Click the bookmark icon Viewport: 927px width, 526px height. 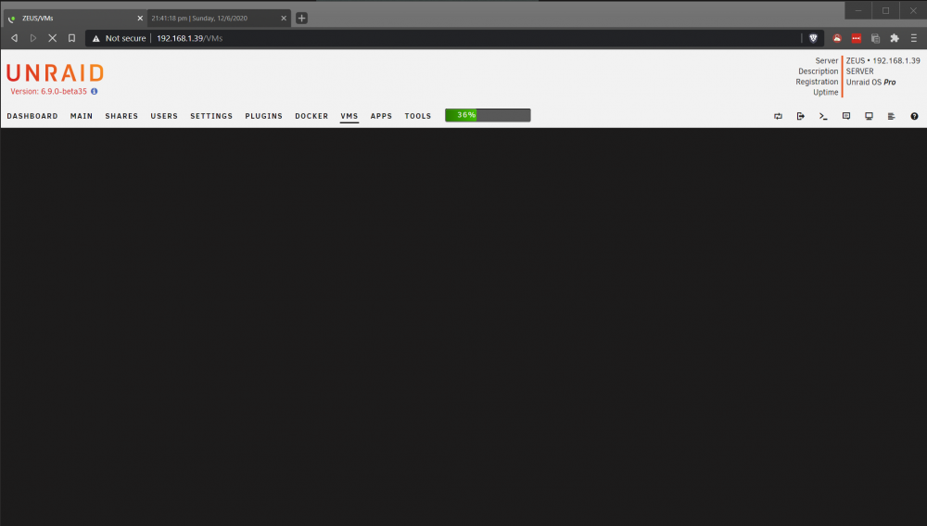click(x=71, y=38)
